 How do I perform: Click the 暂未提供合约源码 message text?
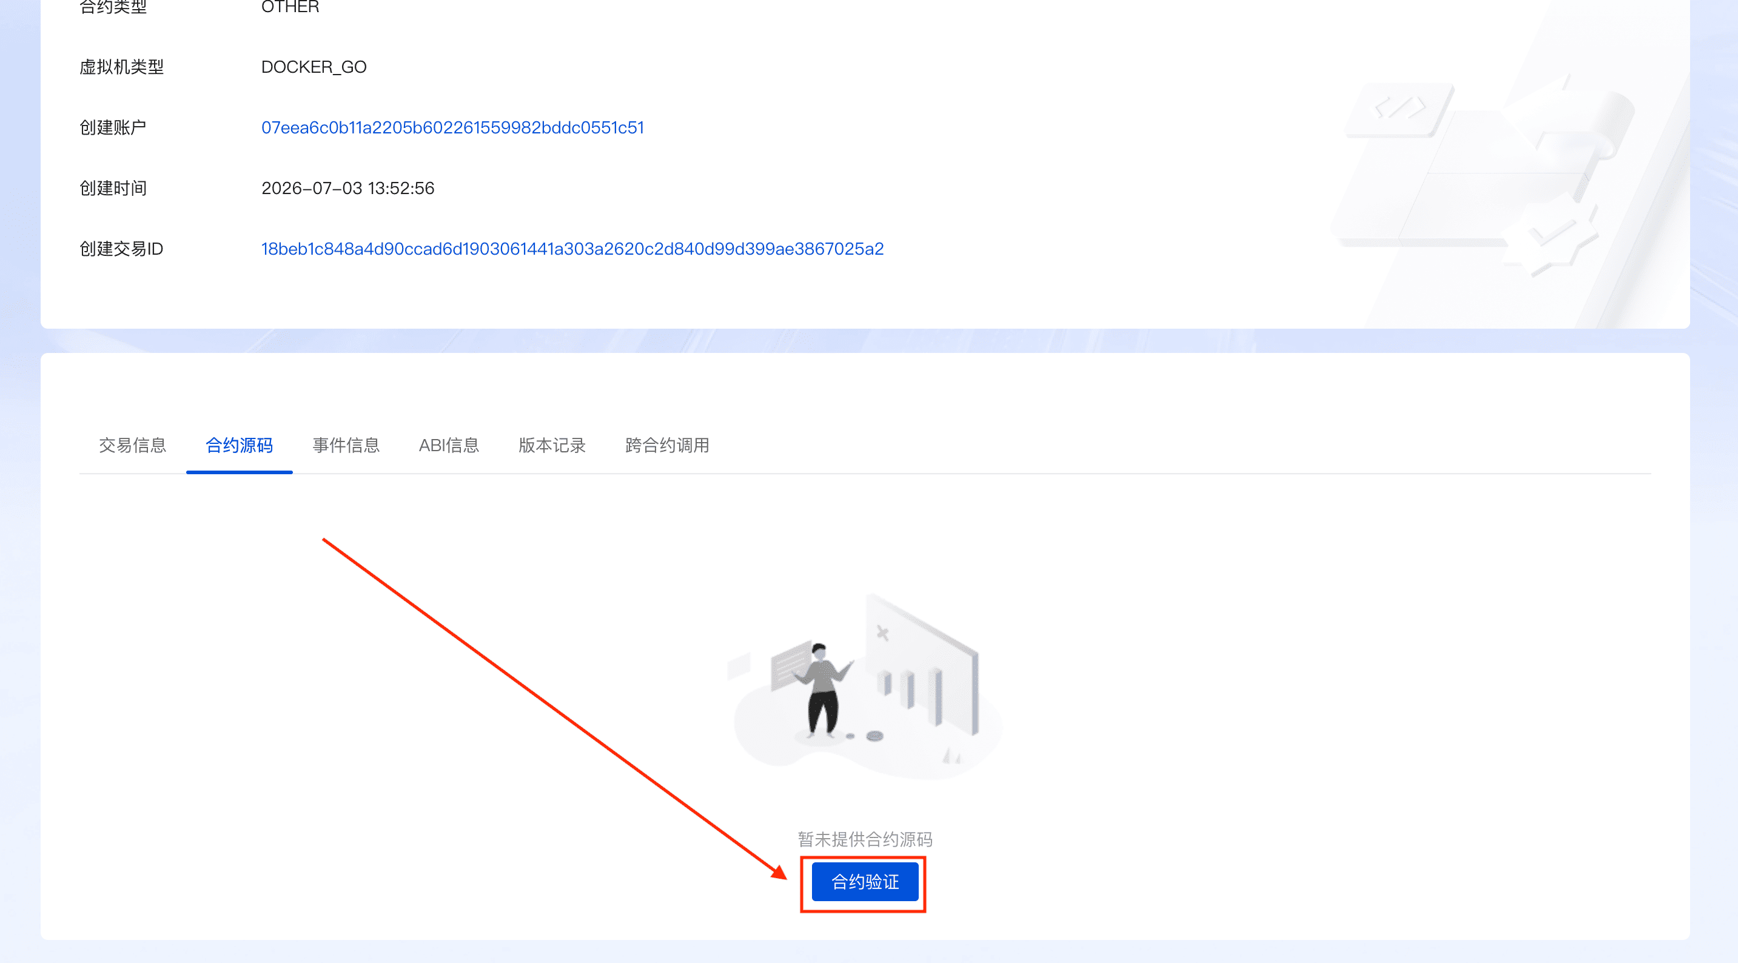(x=865, y=839)
